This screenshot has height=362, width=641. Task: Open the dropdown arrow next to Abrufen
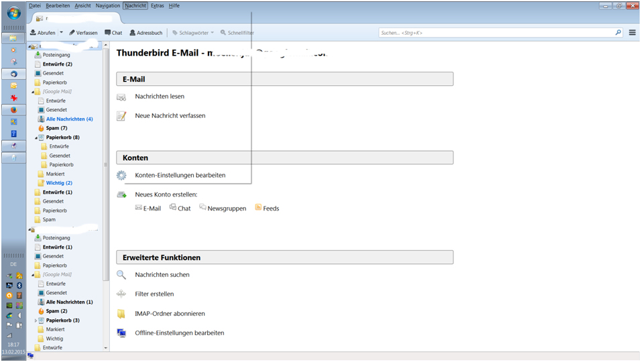pyautogui.click(x=61, y=33)
